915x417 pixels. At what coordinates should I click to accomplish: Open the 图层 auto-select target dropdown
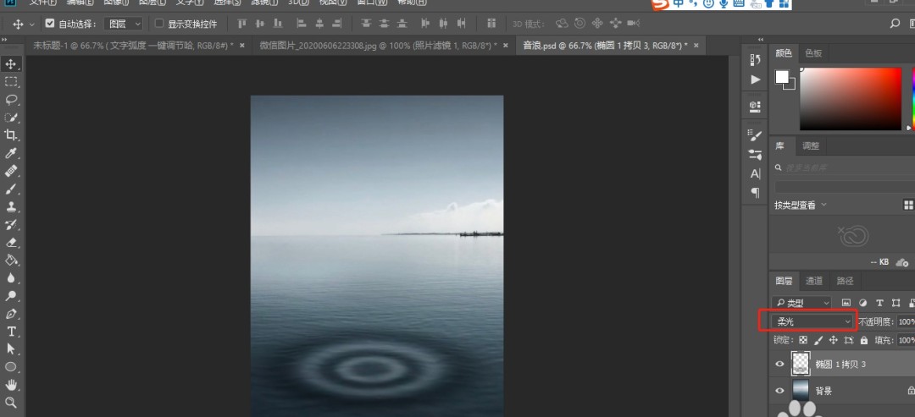[x=124, y=24]
